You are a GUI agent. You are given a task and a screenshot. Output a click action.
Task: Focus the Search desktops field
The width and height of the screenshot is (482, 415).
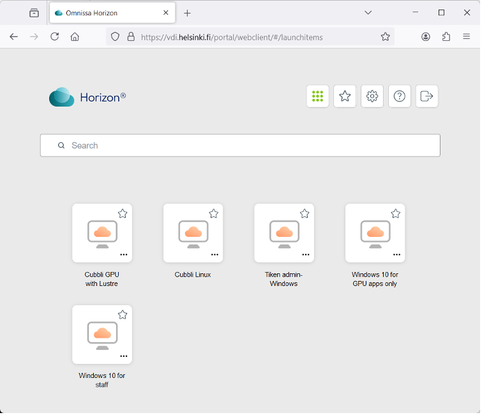[x=241, y=146]
